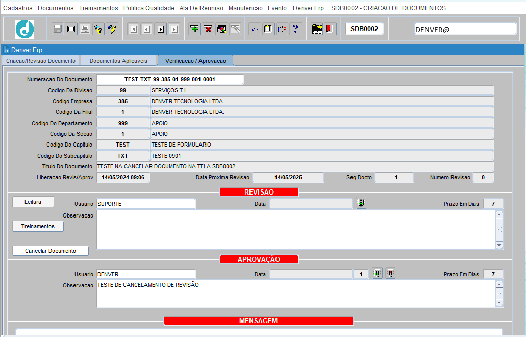This screenshot has width=526, height=337.
Task: Click the greyed pencil/edit toolbar icon
Action: 236,29
